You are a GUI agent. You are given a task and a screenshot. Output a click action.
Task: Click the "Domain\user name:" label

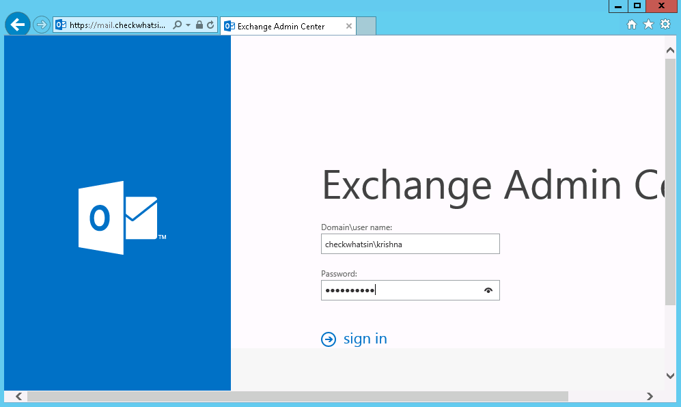click(x=357, y=227)
